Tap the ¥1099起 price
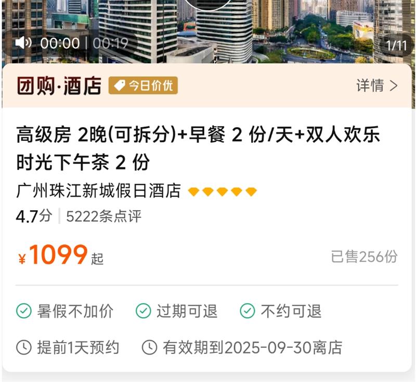 click(x=60, y=255)
